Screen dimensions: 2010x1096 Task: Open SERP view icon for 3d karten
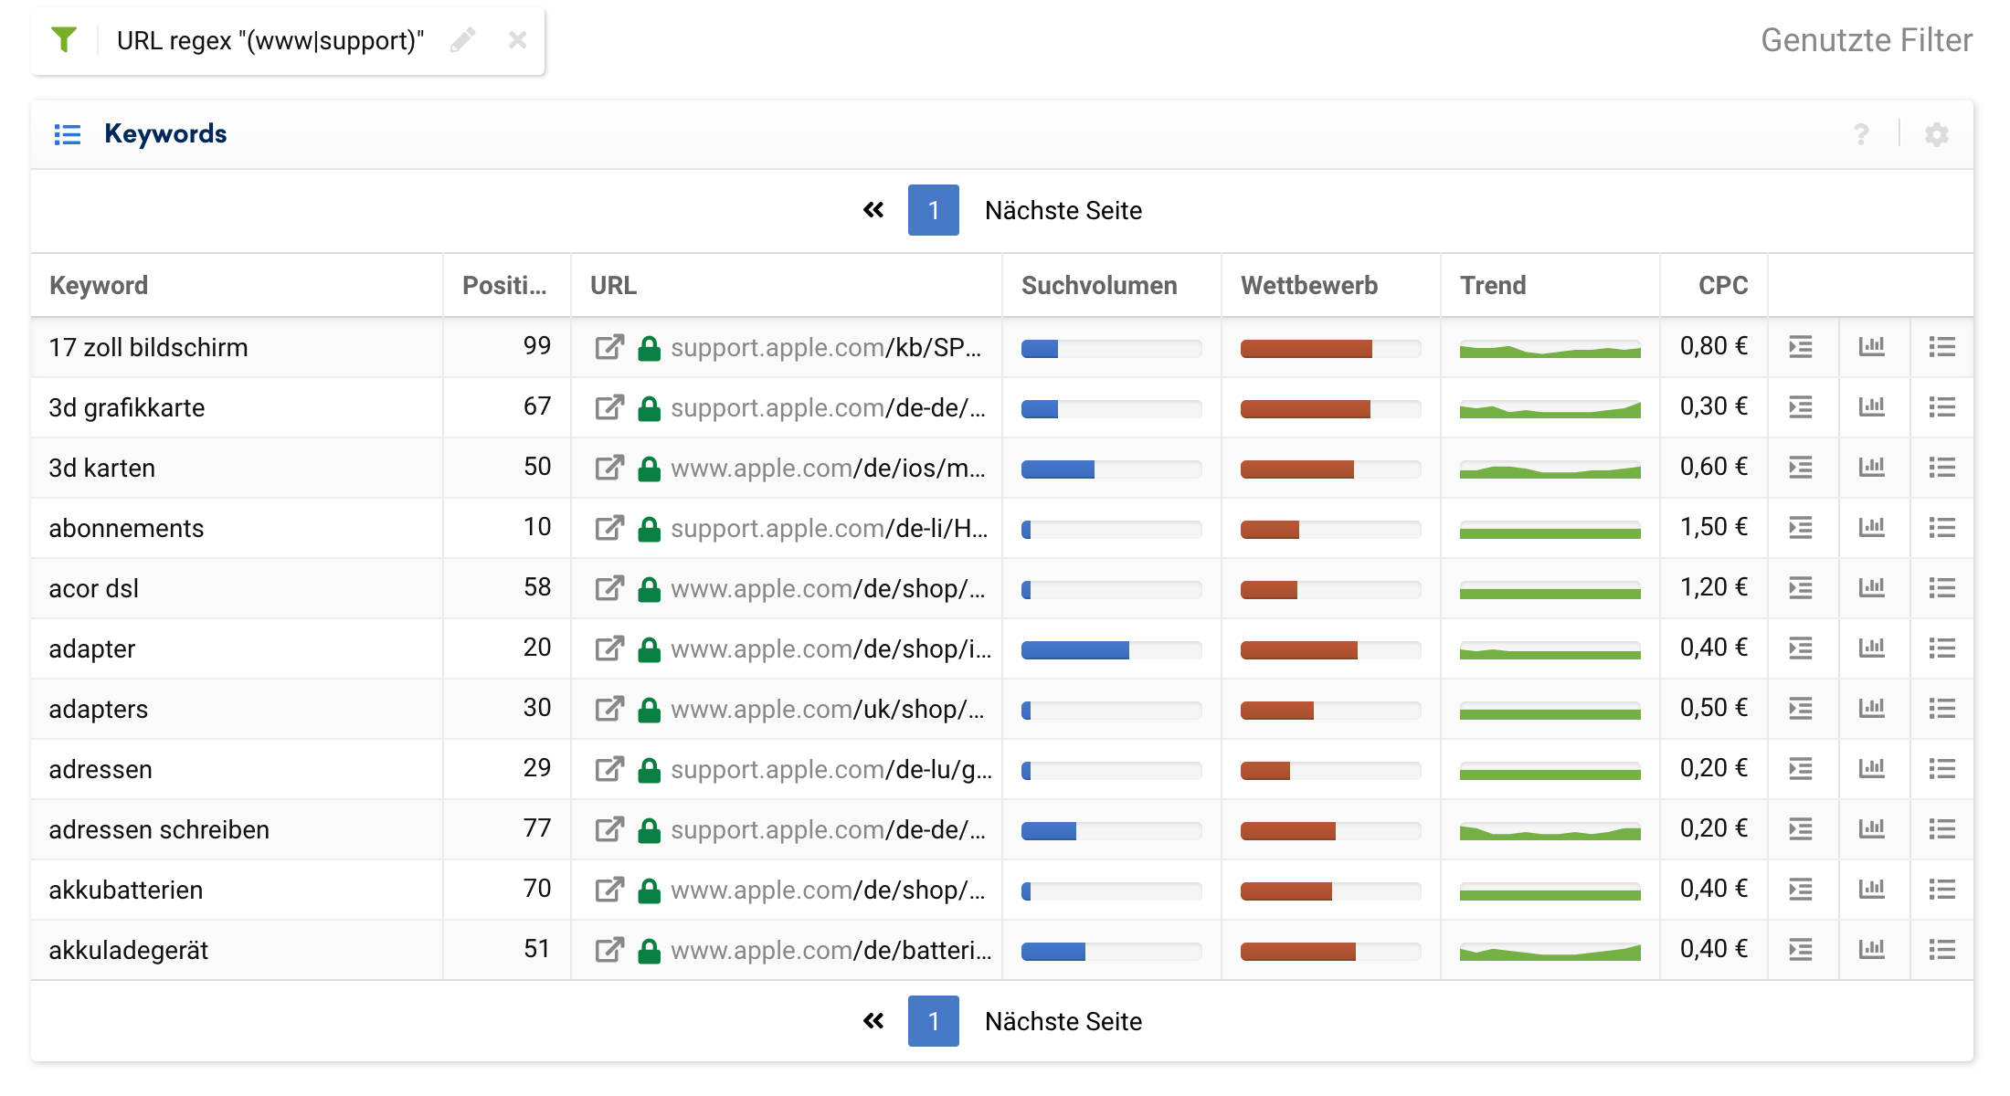coord(1801,468)
